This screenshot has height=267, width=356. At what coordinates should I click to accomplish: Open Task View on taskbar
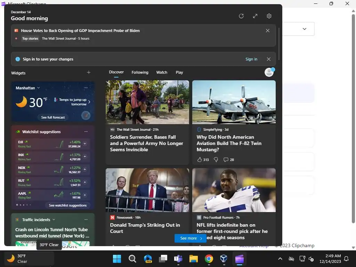click(163, 259)
